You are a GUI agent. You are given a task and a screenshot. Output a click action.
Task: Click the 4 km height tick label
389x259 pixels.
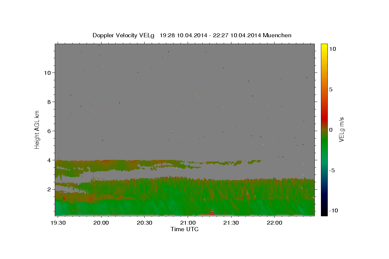click(x=49, y=160)
